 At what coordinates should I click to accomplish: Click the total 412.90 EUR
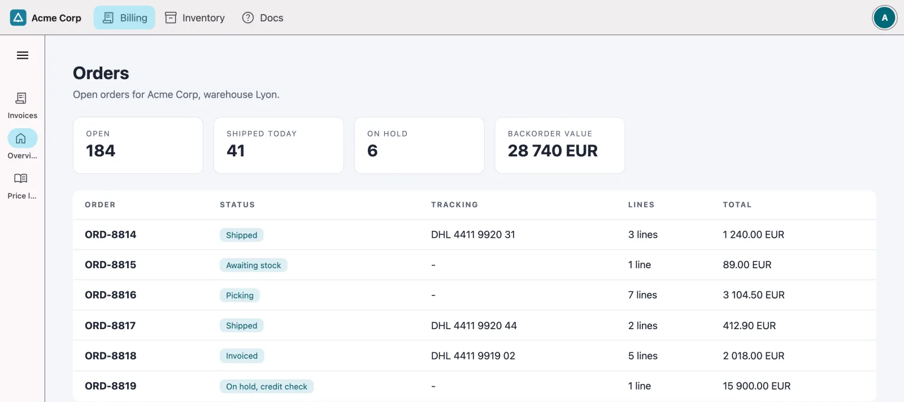(749, 325)
